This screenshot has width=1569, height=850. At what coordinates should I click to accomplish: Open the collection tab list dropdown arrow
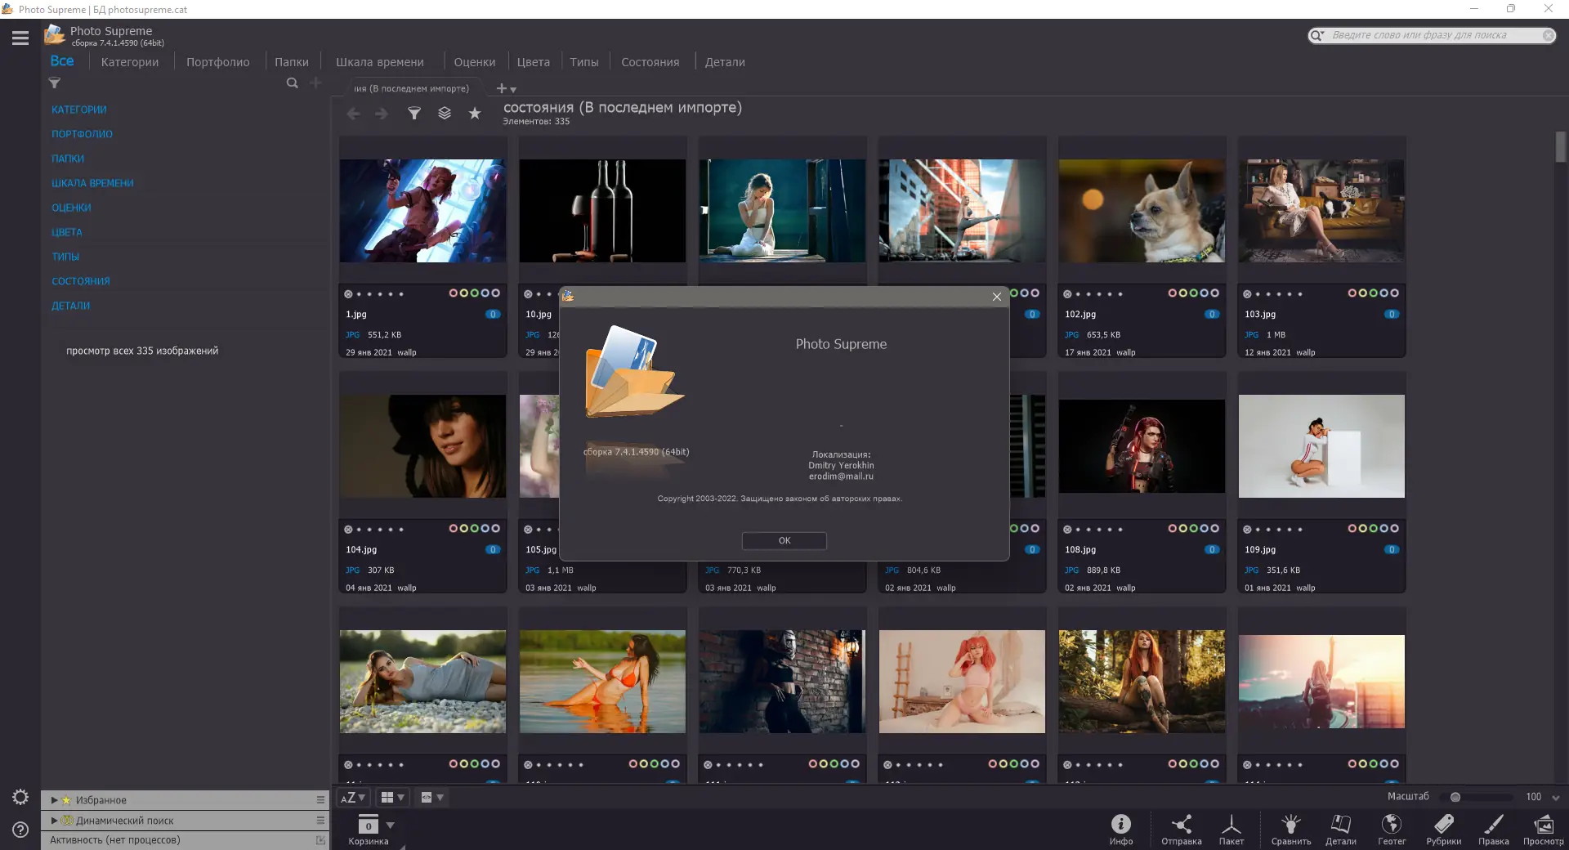pos(514,90)
